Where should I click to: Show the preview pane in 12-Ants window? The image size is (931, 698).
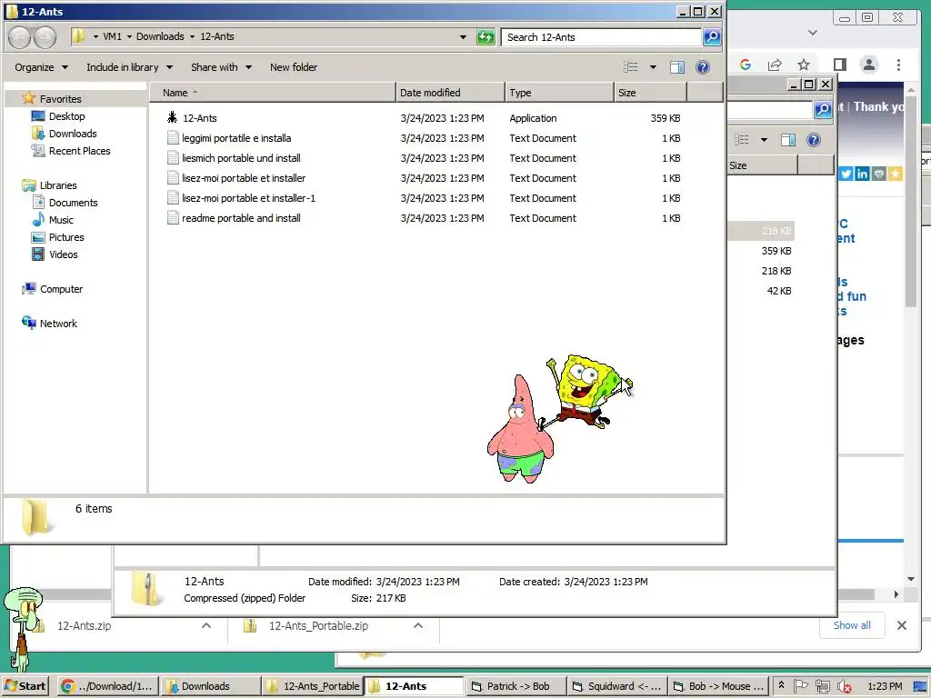[676, 67]
